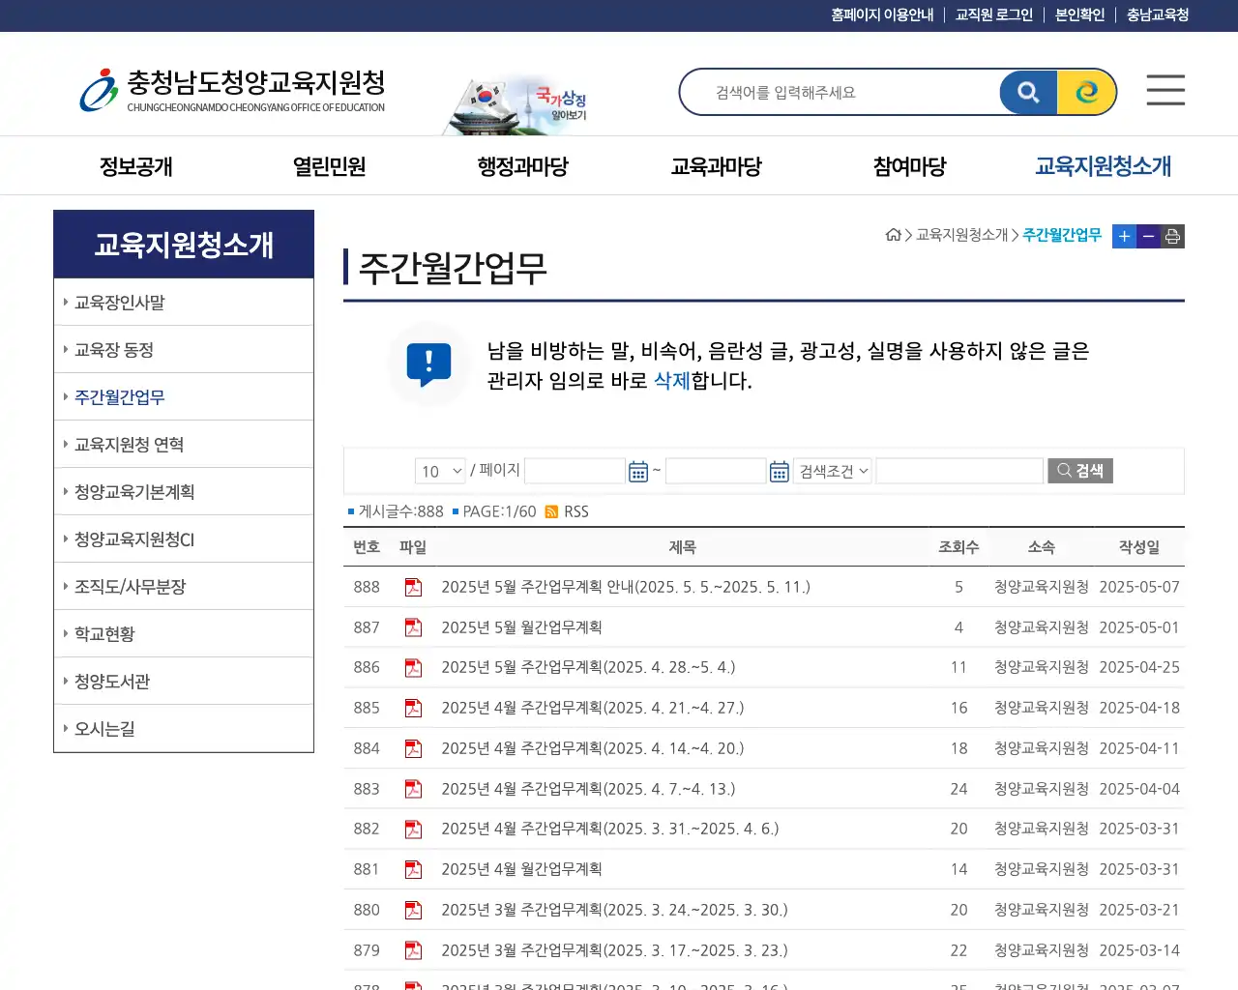1238x990 pixels.
Task: Click the 충청남도청양교육지원청 logo
Action: click(232, 90)
